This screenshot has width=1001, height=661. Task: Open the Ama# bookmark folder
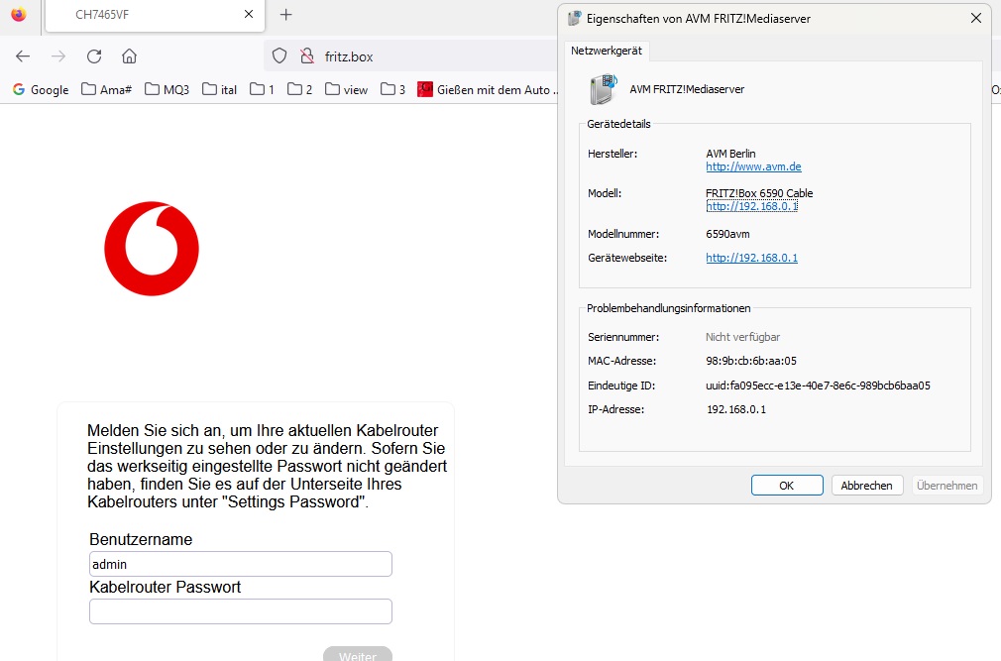click(107, 90)
